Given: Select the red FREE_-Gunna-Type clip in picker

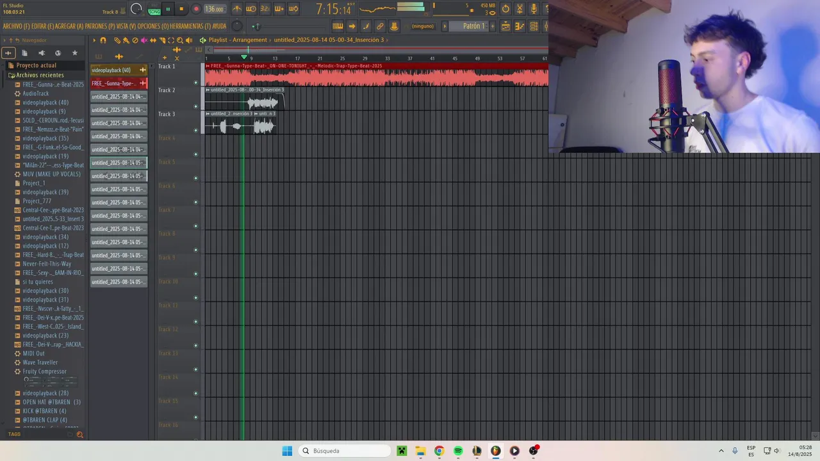Looking at the screenshot, I should tap(119, 83).
